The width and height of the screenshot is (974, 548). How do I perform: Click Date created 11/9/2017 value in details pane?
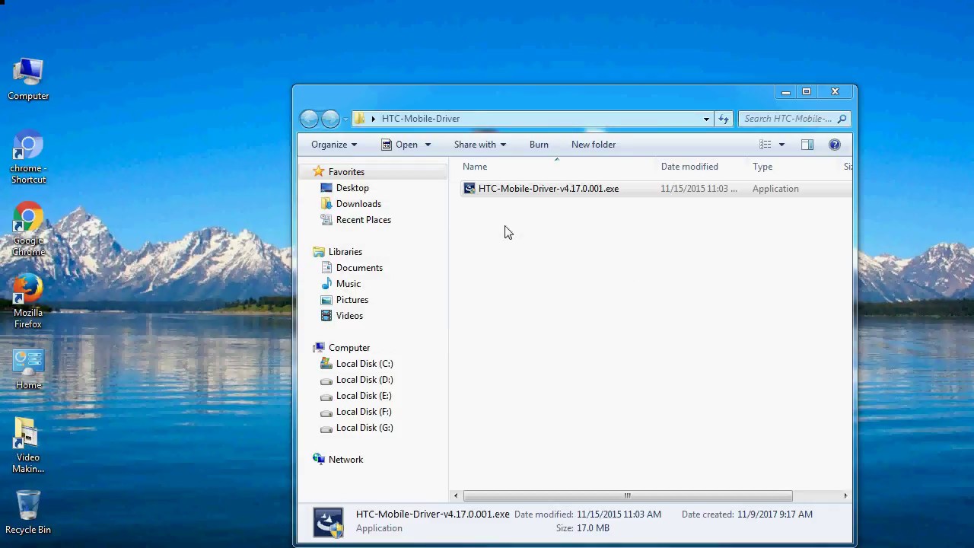pos(775,515)
